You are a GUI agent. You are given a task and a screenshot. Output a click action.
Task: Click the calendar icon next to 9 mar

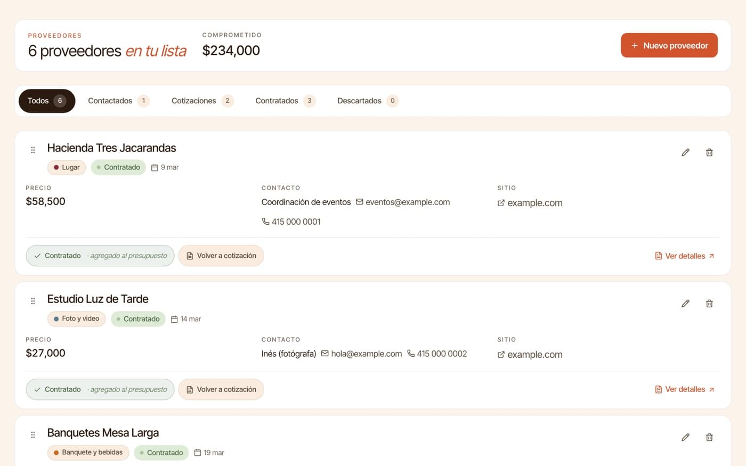point(155,167)
